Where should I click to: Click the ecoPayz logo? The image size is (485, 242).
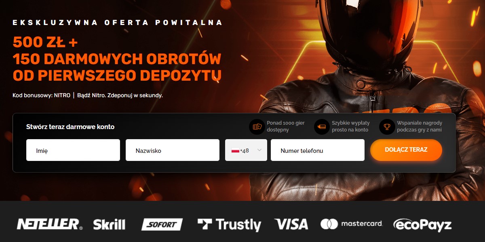422,225
